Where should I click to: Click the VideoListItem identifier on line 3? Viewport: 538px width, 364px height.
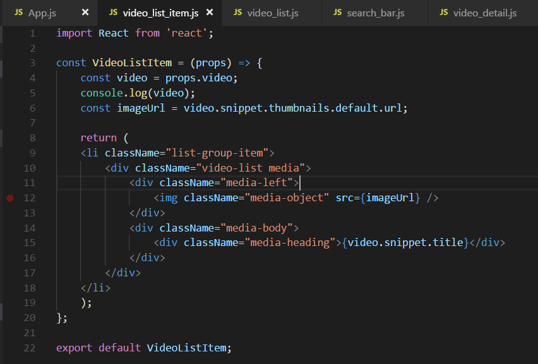tap(132, 63)
